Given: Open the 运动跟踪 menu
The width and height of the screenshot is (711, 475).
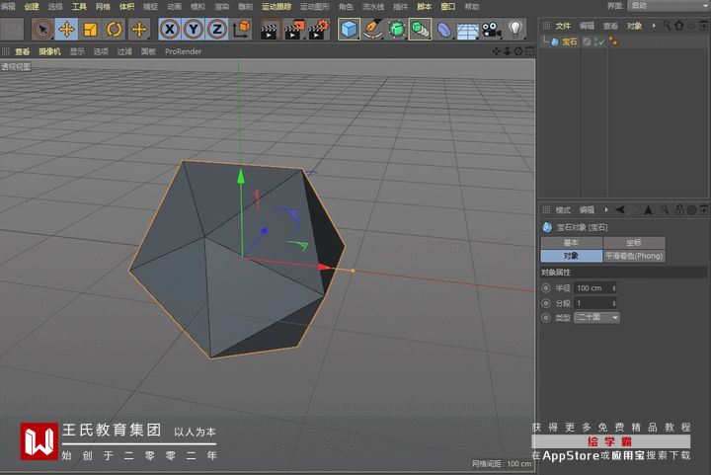Looking at the screenshot, I should point(276,6).
